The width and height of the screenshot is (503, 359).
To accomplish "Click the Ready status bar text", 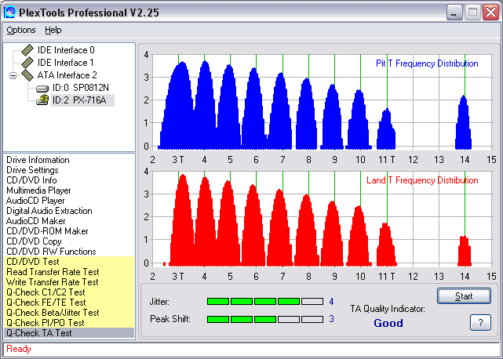I will click(19, 349).
